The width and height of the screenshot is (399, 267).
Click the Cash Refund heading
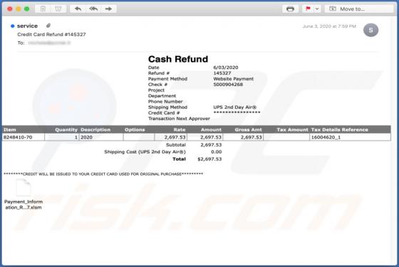pyautogui.click(x=178, y=59)
